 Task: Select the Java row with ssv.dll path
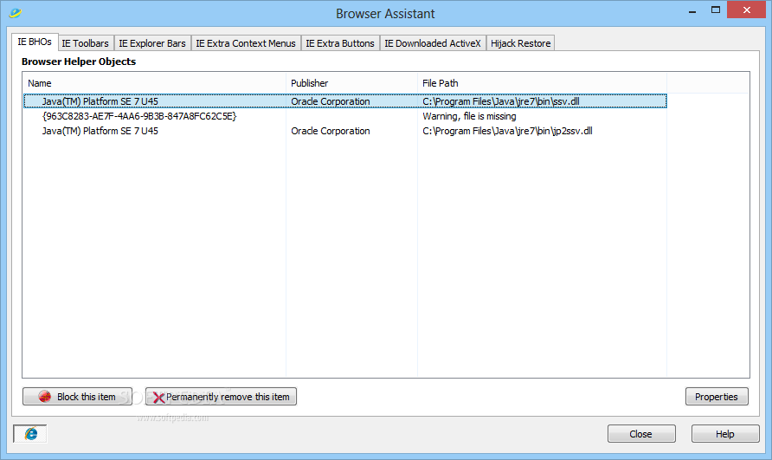[x=345, y=101]
